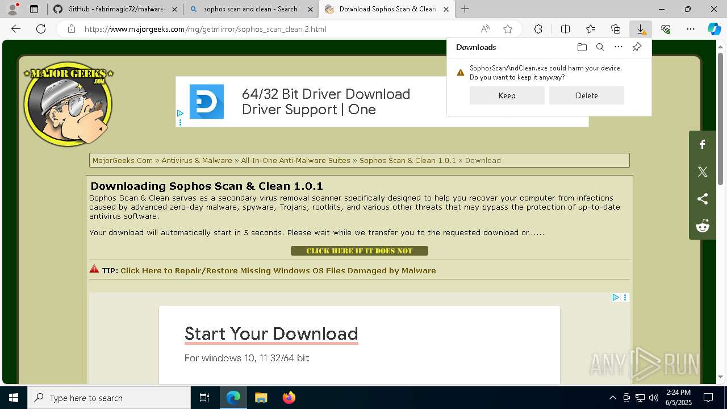Reload the current page
The height and width of the screenshot is (409, 727).
point(41,29)
